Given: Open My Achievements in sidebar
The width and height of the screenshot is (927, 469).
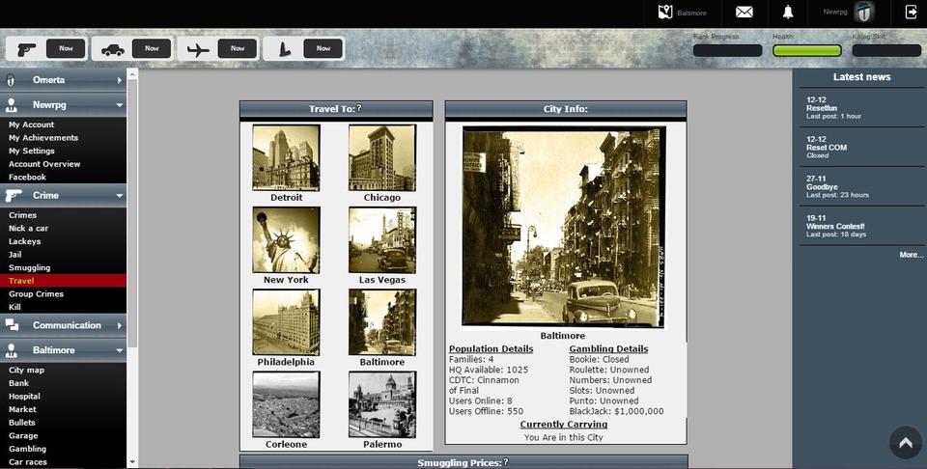Looking at the screenshot, I should point(43,138).
